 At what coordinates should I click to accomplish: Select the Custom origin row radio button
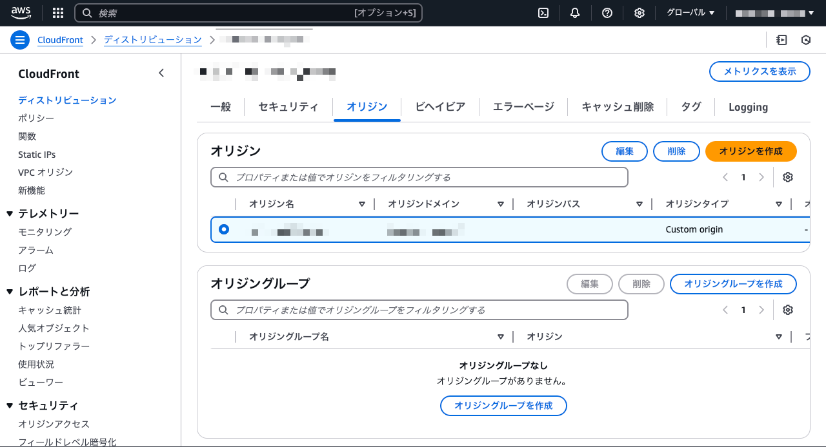224,229
